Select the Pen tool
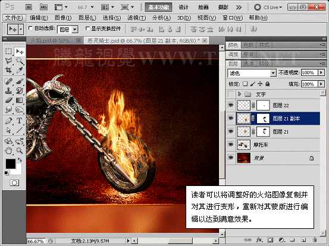This screenshot has width=329, height=246. click(x=8, y=121)
